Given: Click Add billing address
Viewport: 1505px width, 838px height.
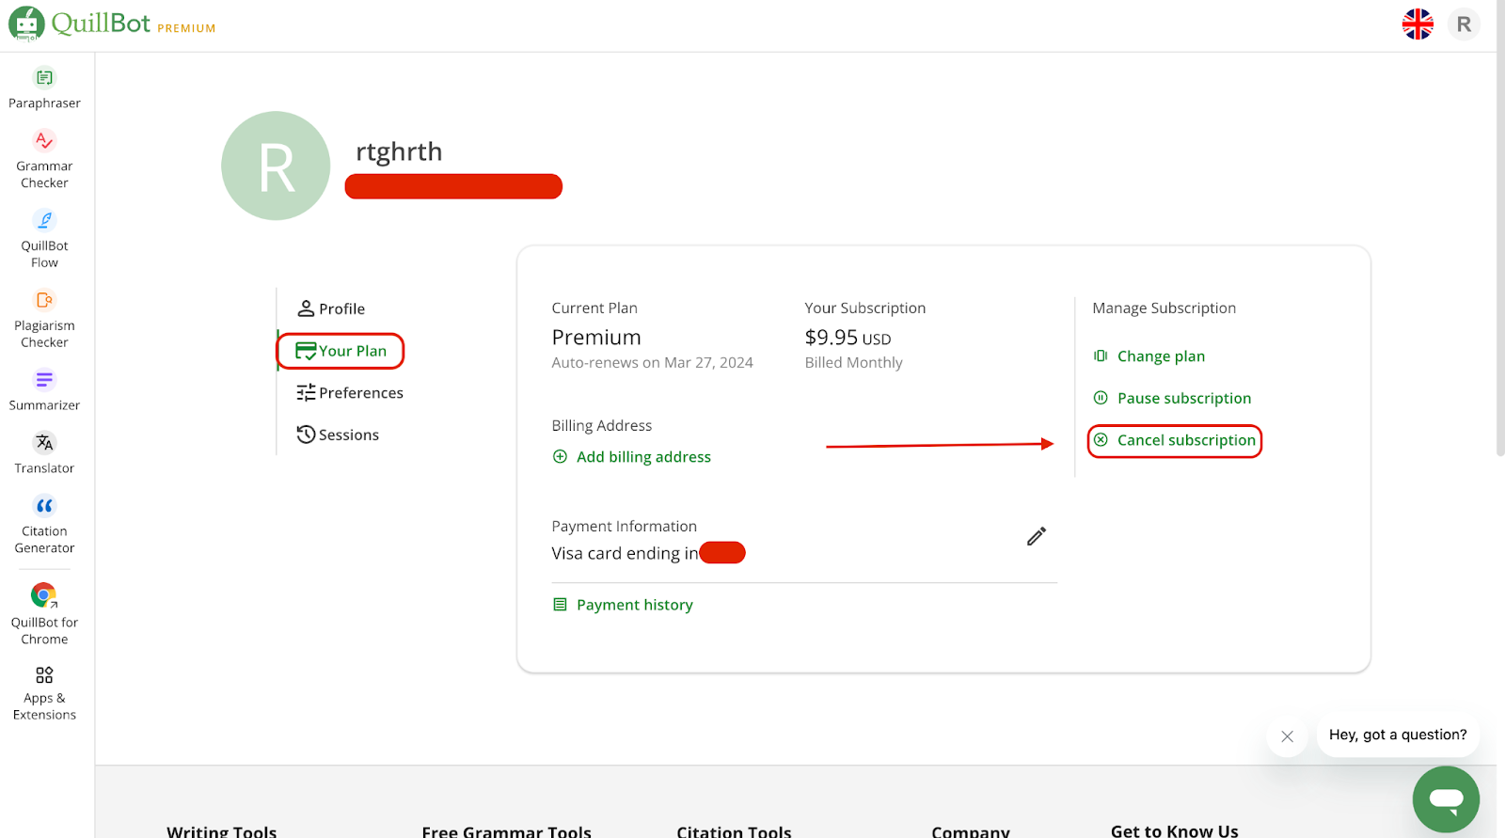Looking at the screenshot, I should pos(631,457).
